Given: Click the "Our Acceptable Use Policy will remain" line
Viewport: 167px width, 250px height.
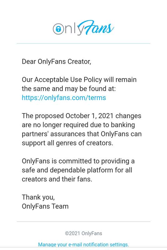Looking at the screenshot, I should pyautogui.click(x=79, y=80).
